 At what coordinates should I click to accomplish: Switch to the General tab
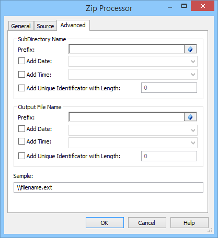tap(21, 26)
